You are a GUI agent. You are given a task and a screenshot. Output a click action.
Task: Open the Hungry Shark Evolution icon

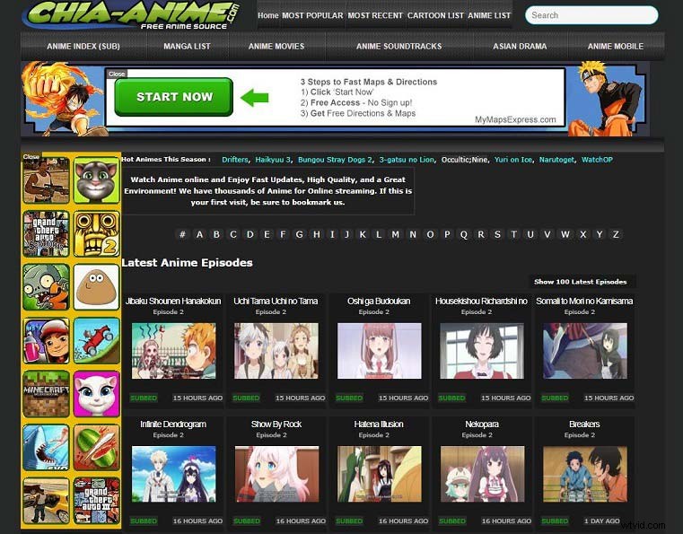(46, 447)
